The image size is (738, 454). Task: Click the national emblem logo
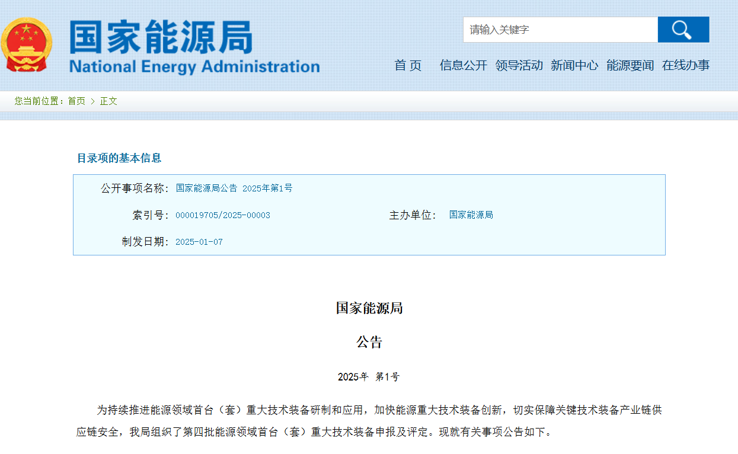click(27, 44)
